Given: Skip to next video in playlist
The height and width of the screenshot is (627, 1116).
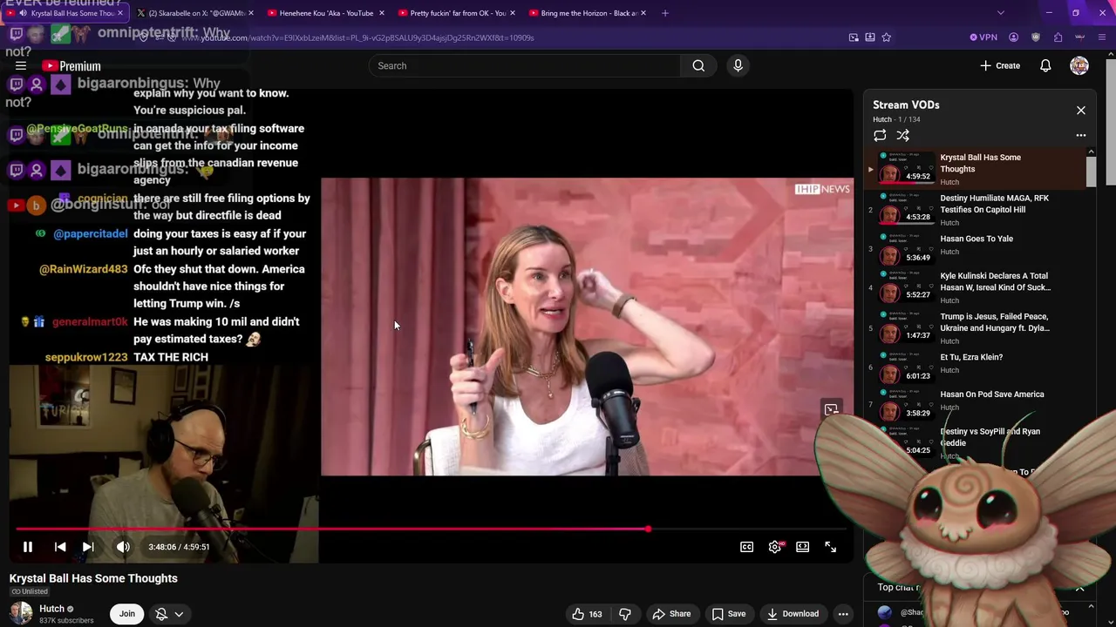Looking at the screenshot, I should (x=88, y=547).
